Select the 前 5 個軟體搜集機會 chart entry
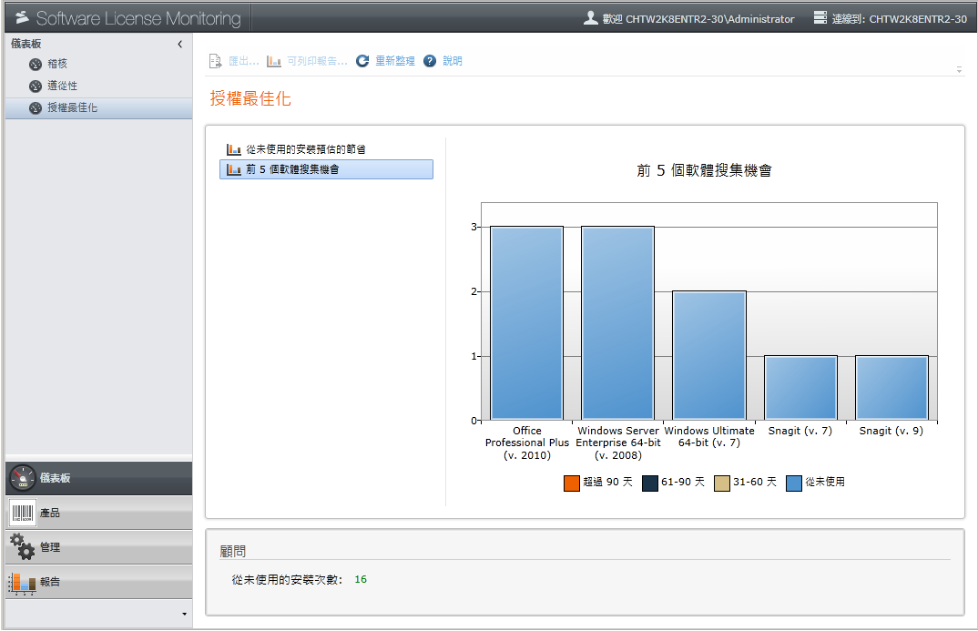The width and height of the screenshot is (978, 631). click(x=326, y=169)
